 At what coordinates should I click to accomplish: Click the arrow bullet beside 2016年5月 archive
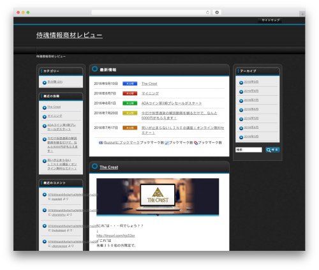pyautogui.click(x=241, y=119)
